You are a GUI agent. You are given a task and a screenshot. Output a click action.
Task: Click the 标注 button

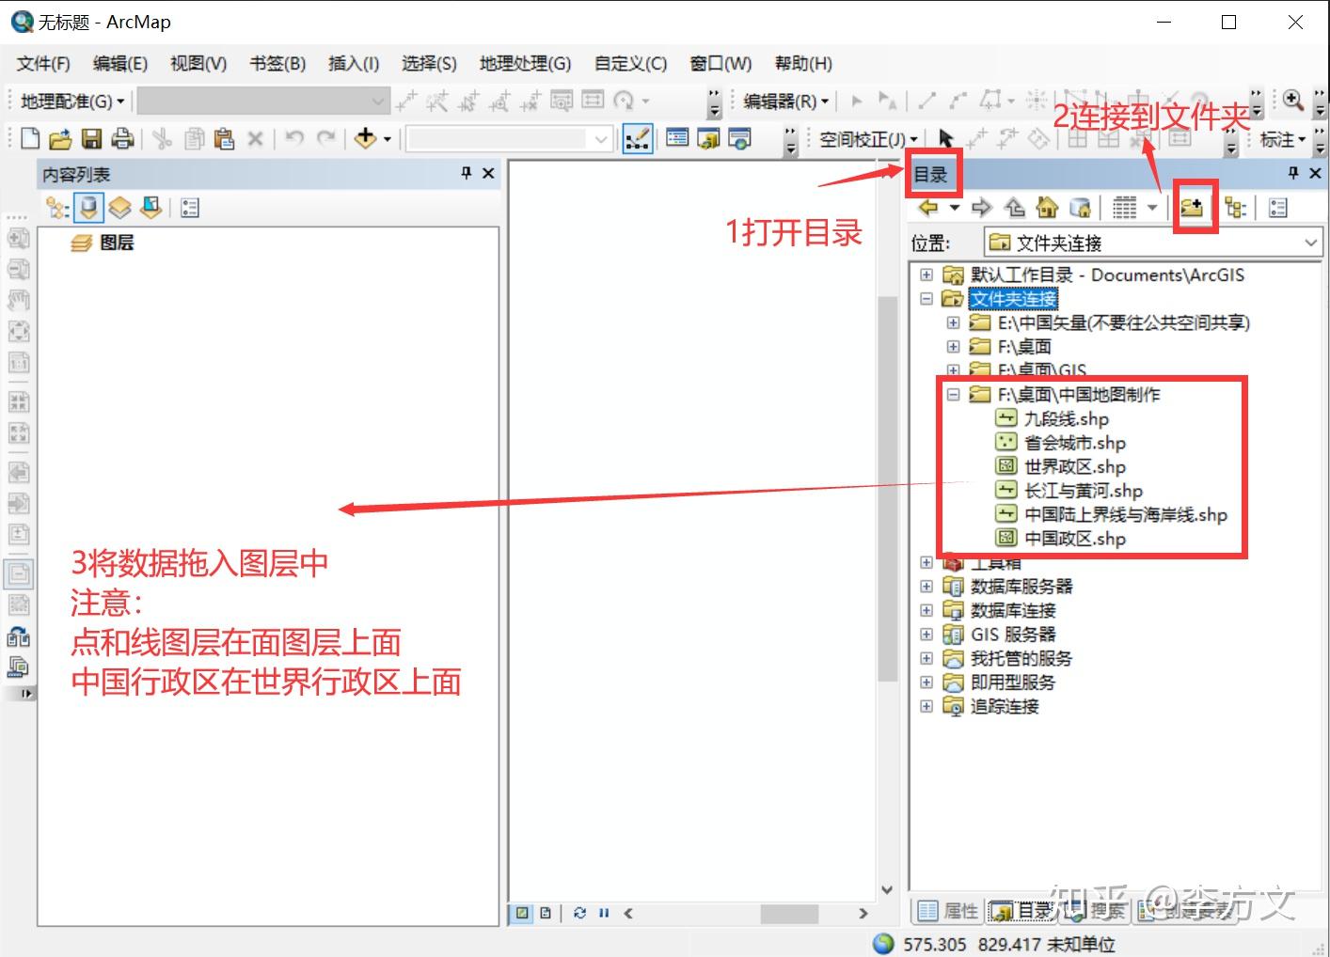pyautogui.click(x=1277, y=139)
